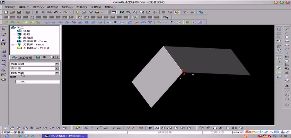Toggle the panel layout button in toolbar
Viewport: 291px width, 138px height.
click(x=114, y=12)
